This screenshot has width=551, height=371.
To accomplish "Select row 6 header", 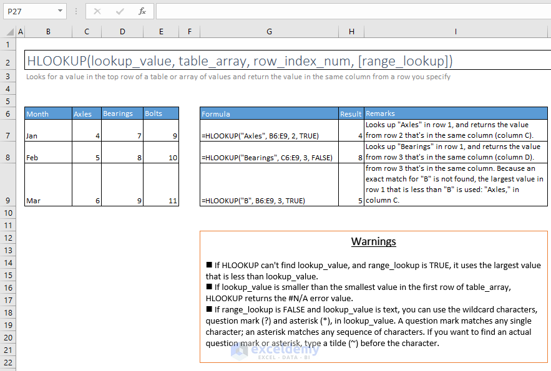I will point(7,113).
